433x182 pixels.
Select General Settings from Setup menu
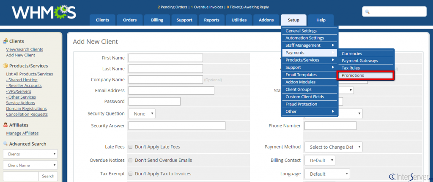[310, 31]
